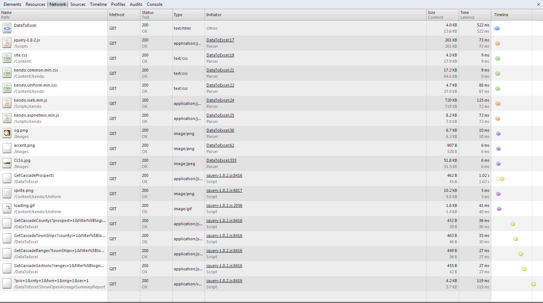Click the HTML file icon beside DataToExcel
543x303 pixels.
coord(7,28)
